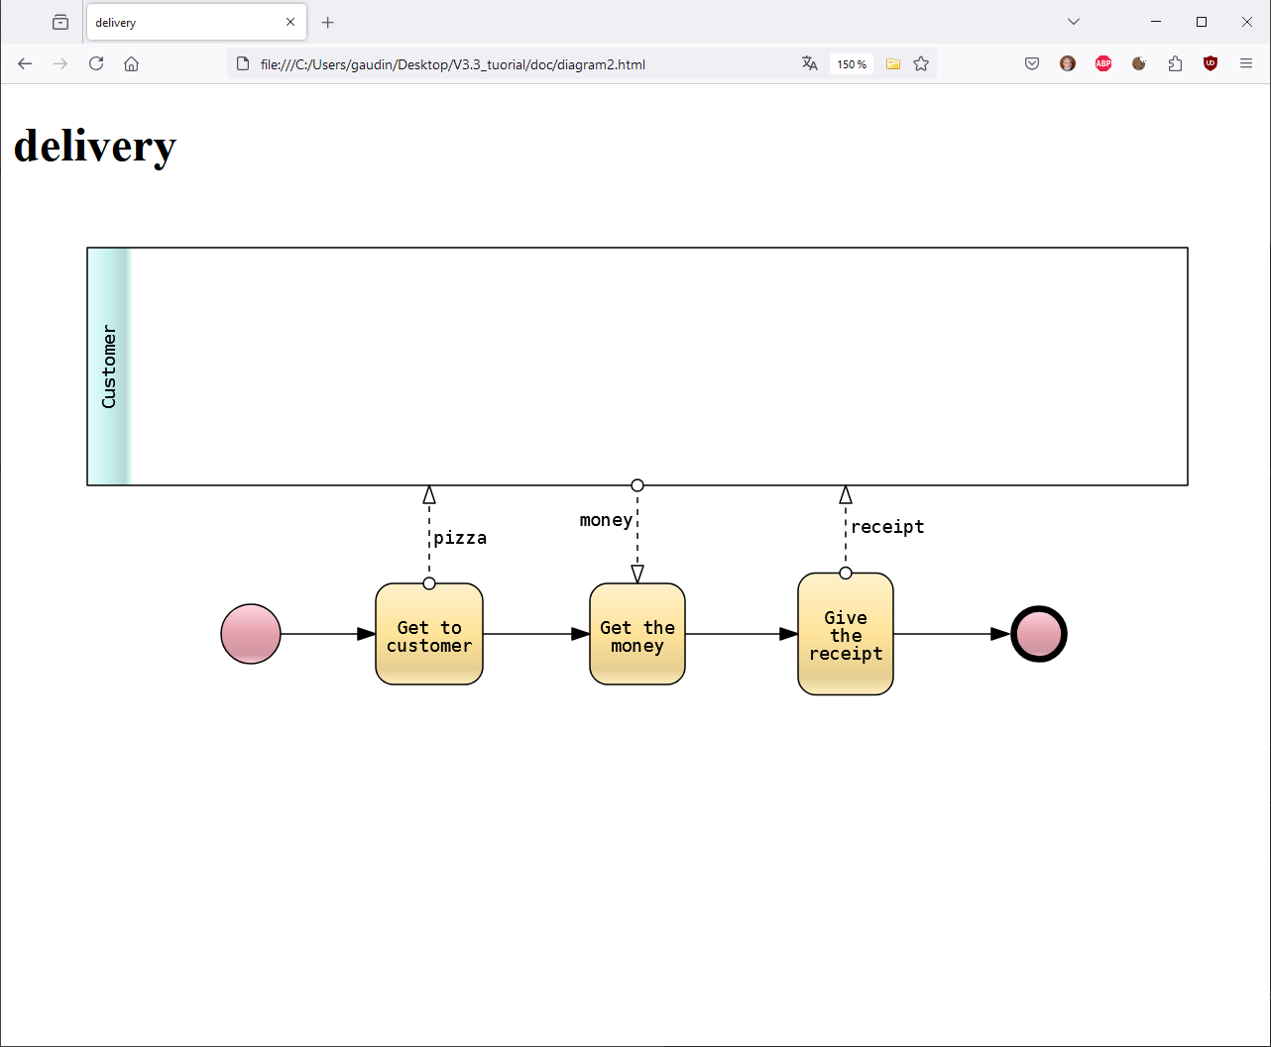
Task: Click the Customer pool label
Action: pos(109,366)
